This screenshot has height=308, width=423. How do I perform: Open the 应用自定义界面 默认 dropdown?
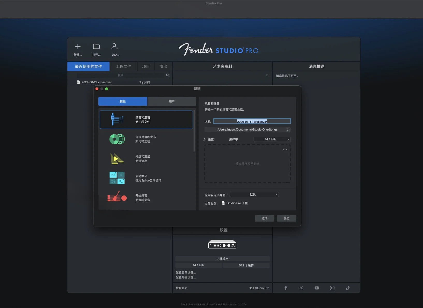pos(254,195)
